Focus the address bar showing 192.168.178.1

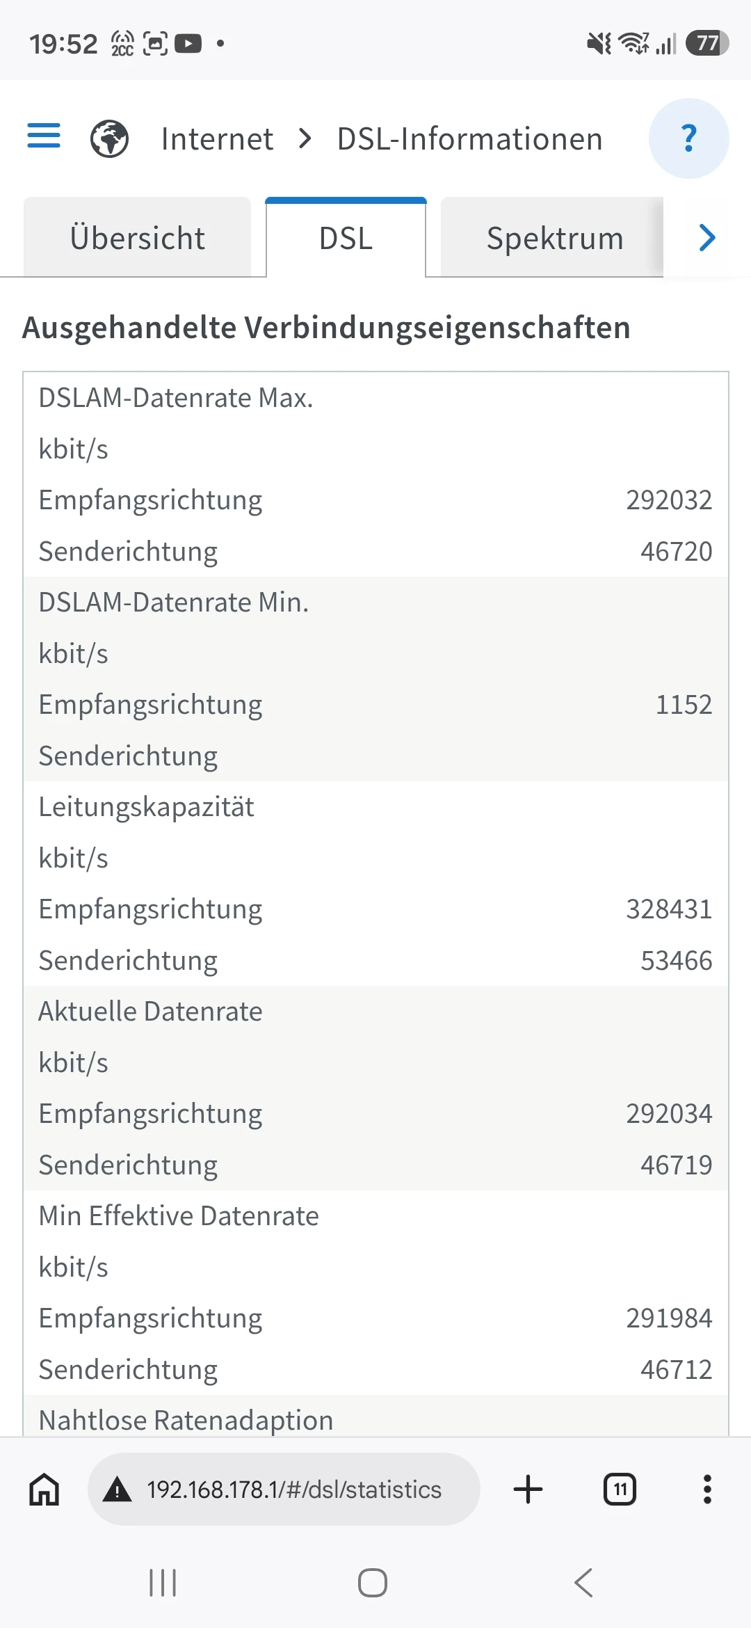[x=284, y=1490]
